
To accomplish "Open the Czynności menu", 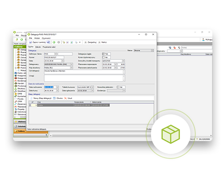I will (x=46, y=38).
